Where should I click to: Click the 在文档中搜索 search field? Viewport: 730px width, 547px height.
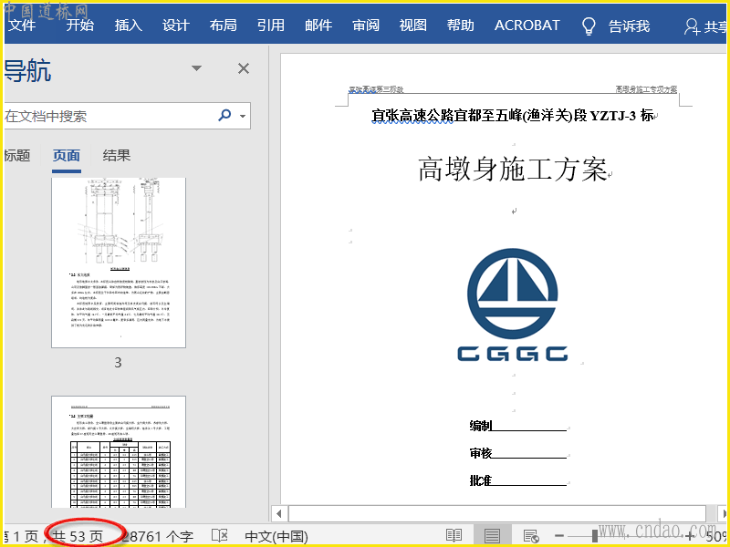(x=109, y=116)
